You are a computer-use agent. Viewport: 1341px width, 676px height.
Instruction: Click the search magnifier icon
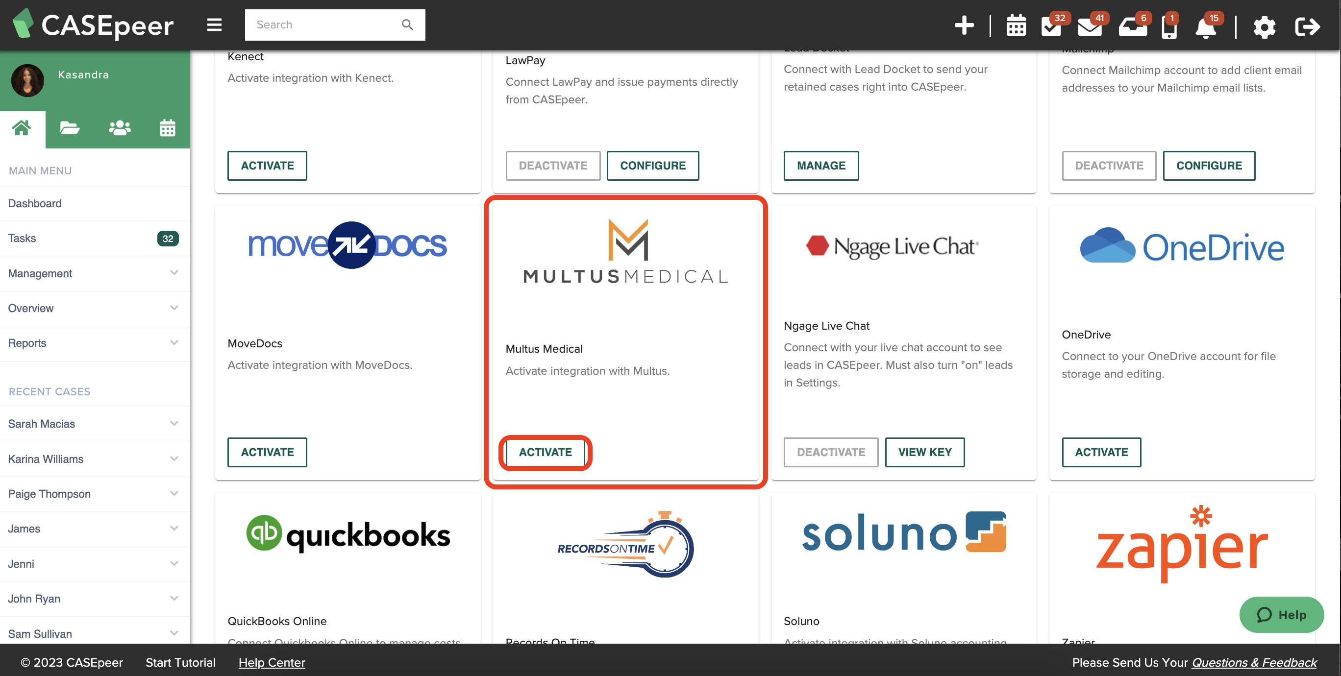coord(407,25)
